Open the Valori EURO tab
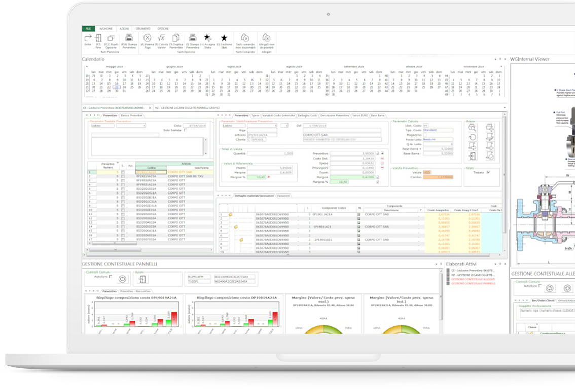This screenshot has width=575, height=389. 360,116
